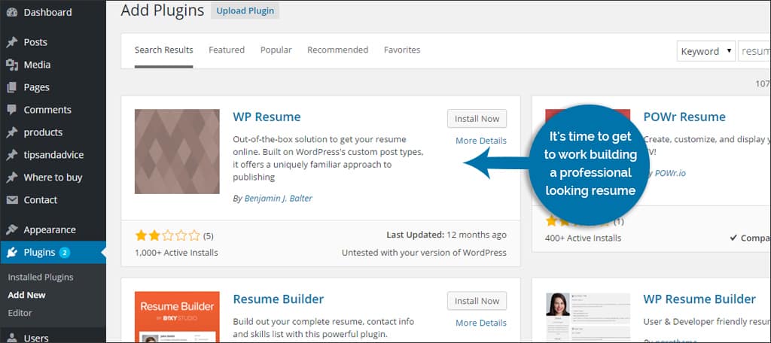
Task: Open the WP Resume Builder title
Action: coord(699,299)
